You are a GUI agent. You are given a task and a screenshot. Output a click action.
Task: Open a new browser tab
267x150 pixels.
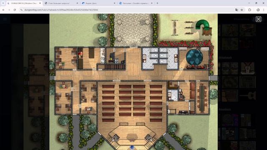[157, 3]
